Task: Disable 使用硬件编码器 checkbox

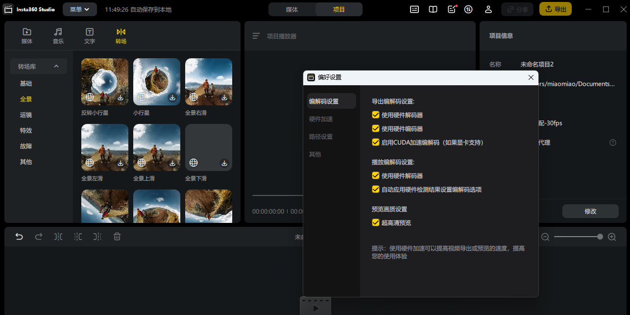Action: click(376, 129)
